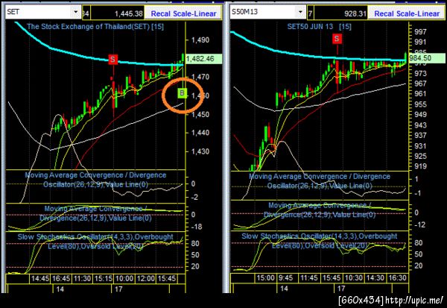Click the 16:30 time label on SET50 chart

(397, 277)
